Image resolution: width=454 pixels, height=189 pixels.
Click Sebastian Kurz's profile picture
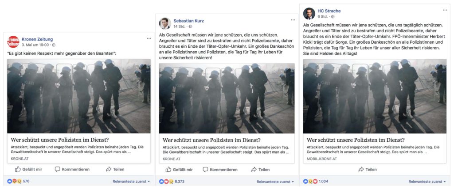click(x=165, y=23)
